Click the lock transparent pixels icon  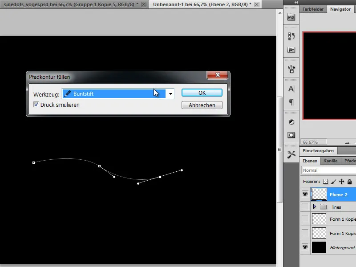[x=326, y=182]
